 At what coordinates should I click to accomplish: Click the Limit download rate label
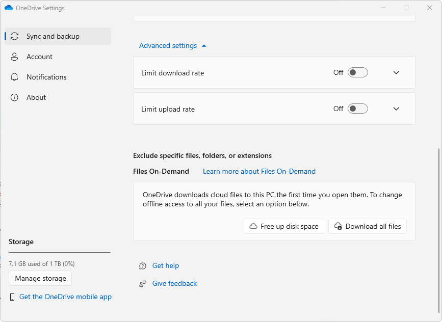pyautogui.click(x=172, y=73)
